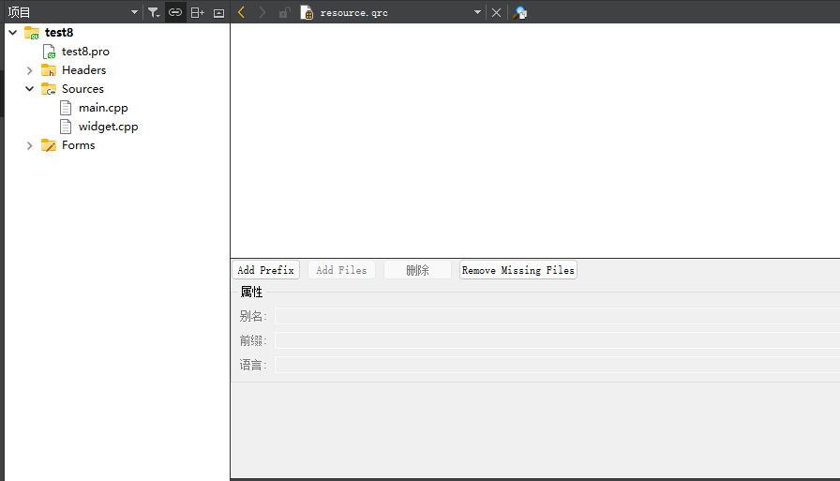Click the Add Prefix button

click(265, 270)
